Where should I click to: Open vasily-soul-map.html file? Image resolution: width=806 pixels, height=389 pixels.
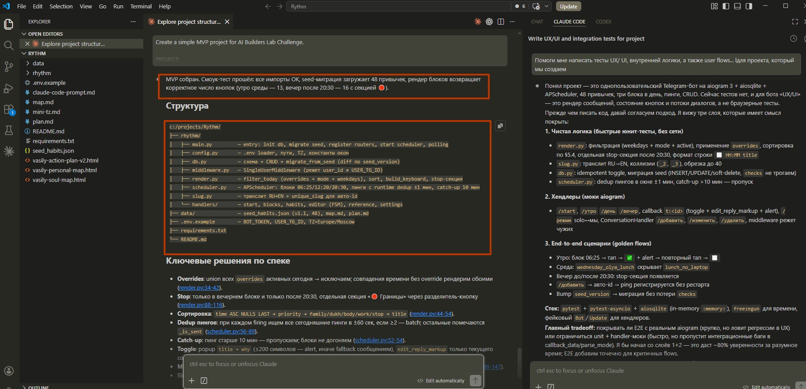[x=59, y=180]
